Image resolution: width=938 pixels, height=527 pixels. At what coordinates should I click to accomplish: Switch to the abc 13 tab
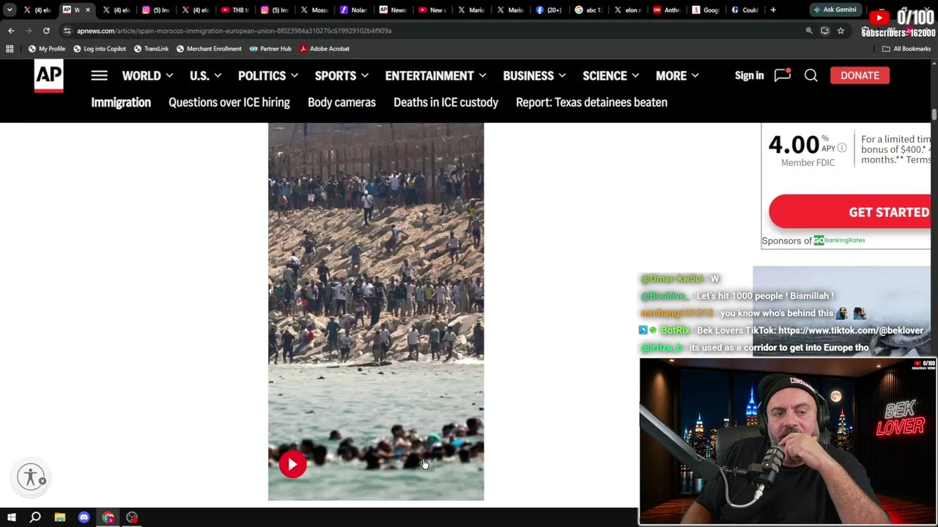(x=589, y=10)
